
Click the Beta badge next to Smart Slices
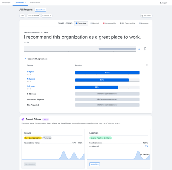(45, 119)
